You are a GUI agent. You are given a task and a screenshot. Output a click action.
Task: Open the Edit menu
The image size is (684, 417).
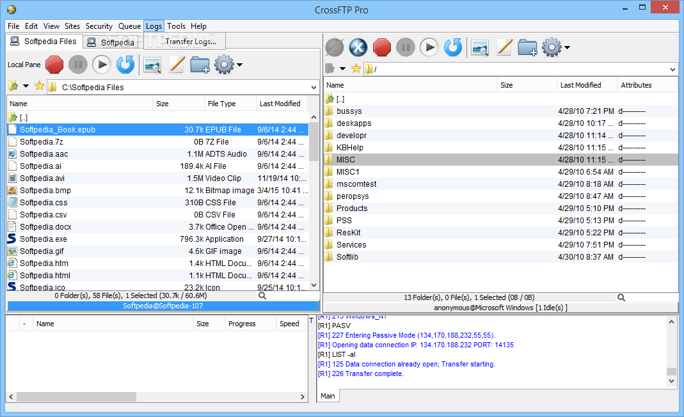pyautogui.click(x=31, y=26)
